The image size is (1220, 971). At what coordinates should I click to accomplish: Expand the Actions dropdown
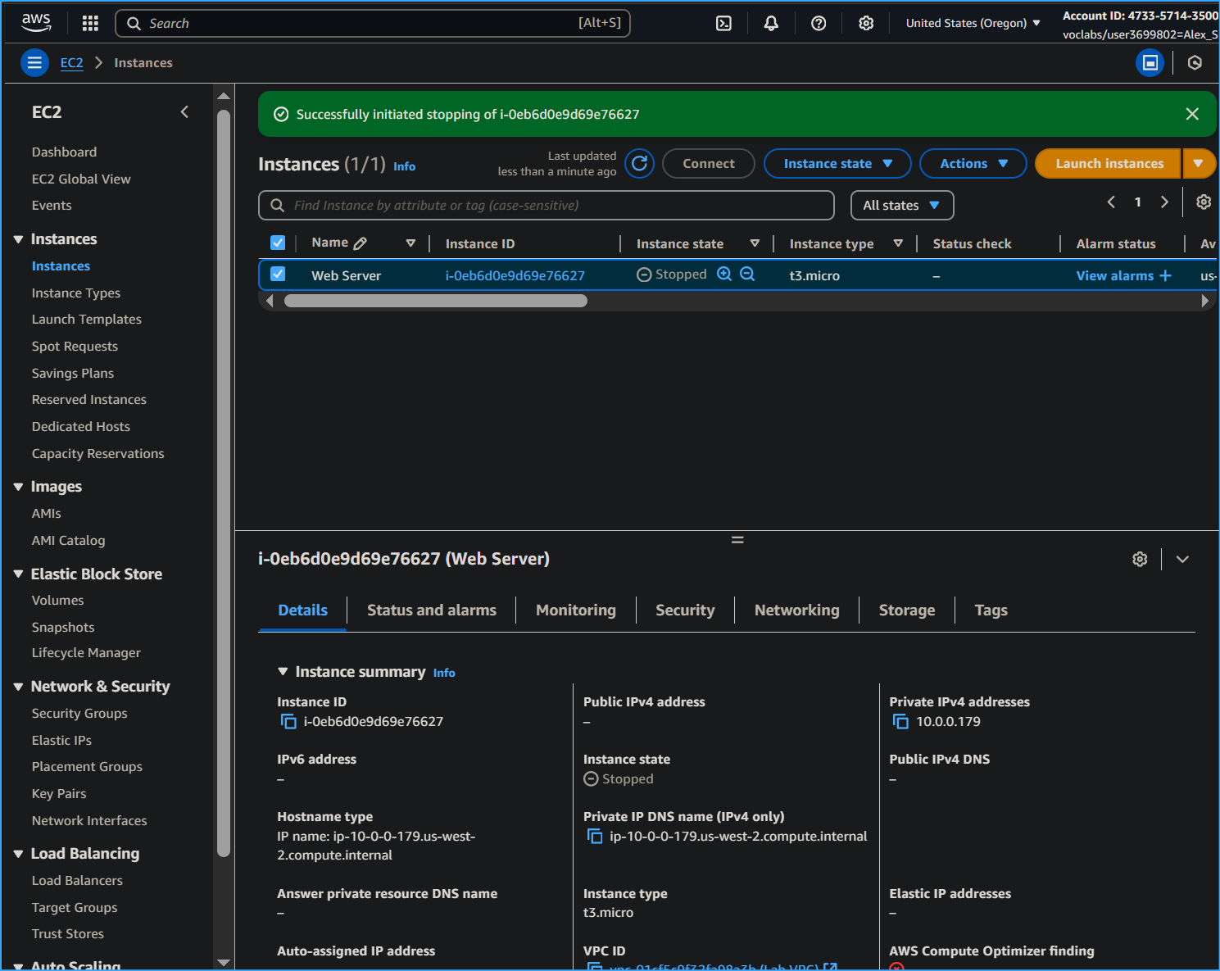click(x=973, y=163)
